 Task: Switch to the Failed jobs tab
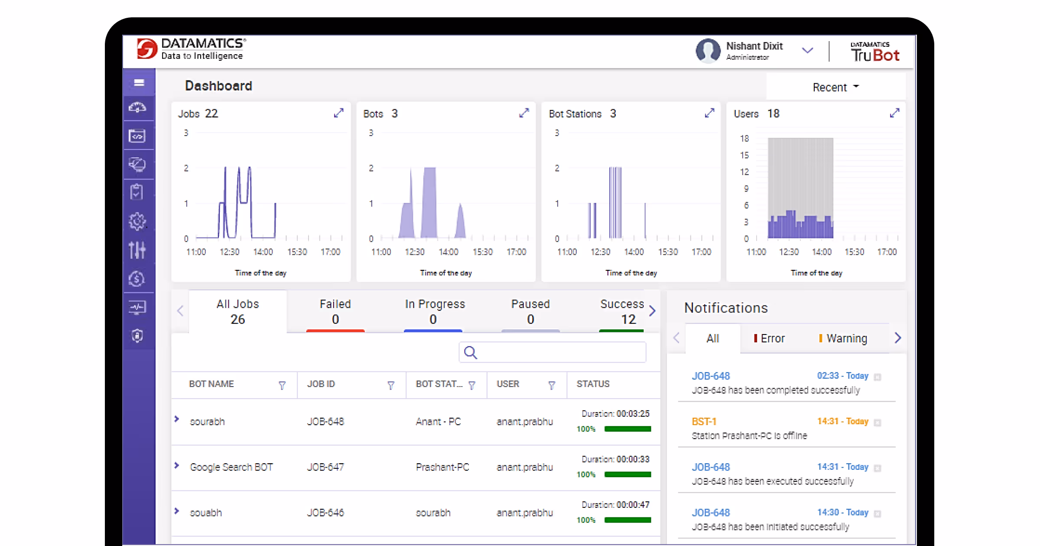pyautogui.click(x=335, y=311)
